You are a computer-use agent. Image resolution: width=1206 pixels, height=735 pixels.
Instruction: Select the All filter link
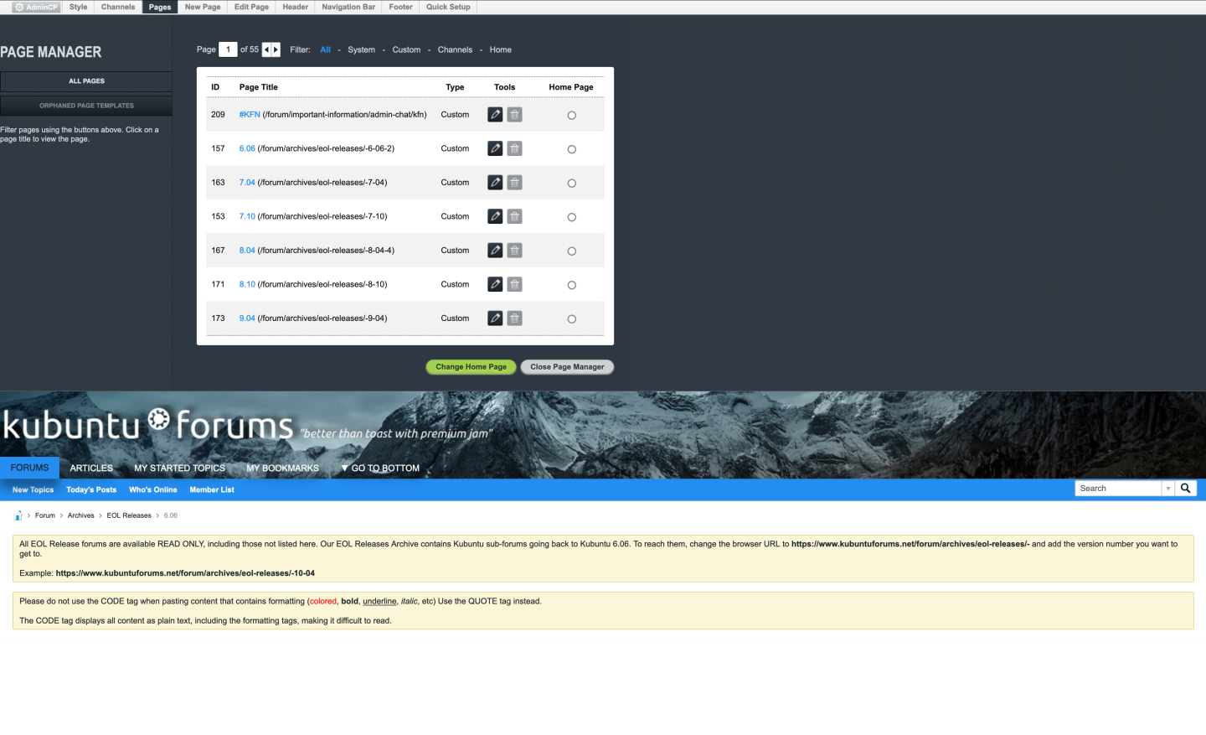(325, 49)
